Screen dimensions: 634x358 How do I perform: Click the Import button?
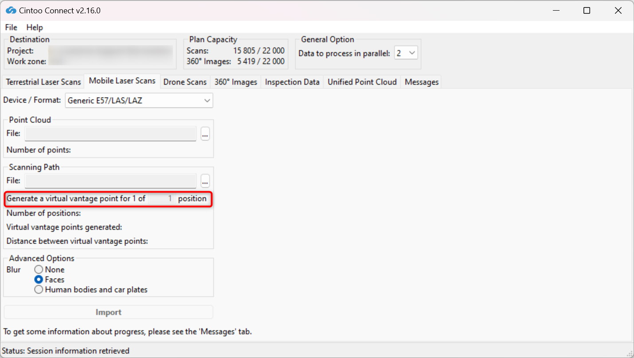pyautogui.click(x=109, y=312)
